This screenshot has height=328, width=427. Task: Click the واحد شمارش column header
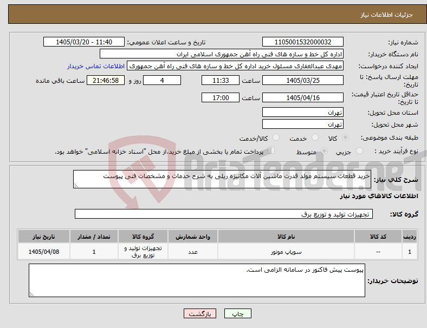click(193, 237)
